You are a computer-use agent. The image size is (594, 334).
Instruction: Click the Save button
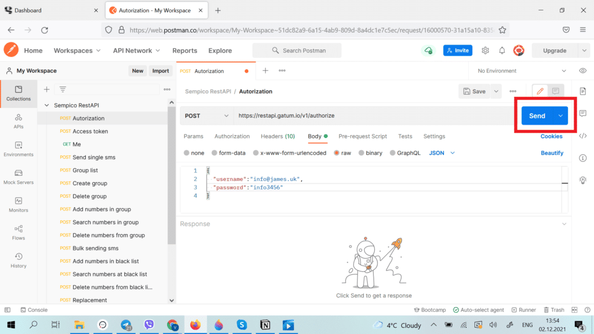point(475,91)
